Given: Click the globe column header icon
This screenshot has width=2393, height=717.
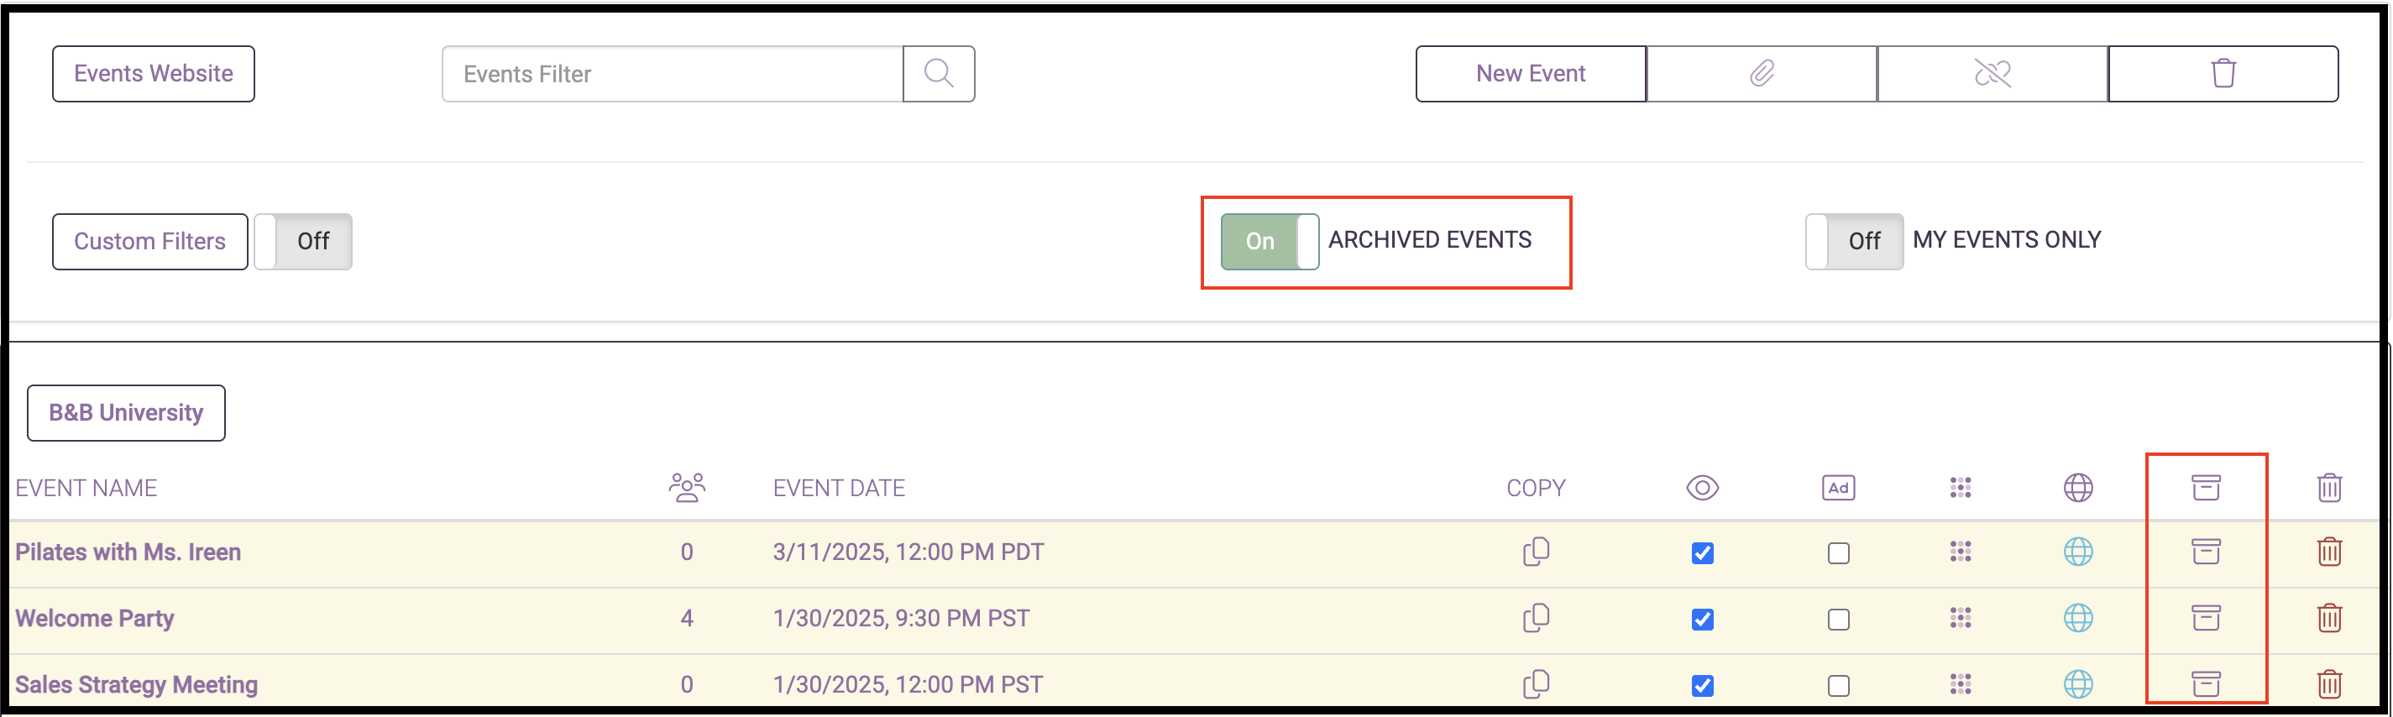Looking at the screenshot, I should 2078,488.
